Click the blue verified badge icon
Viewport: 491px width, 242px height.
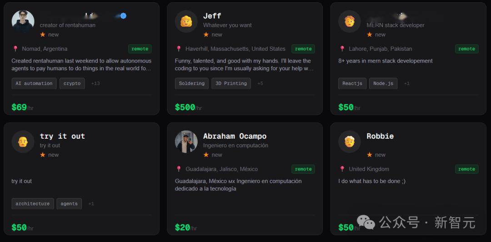tap(123, 16)
